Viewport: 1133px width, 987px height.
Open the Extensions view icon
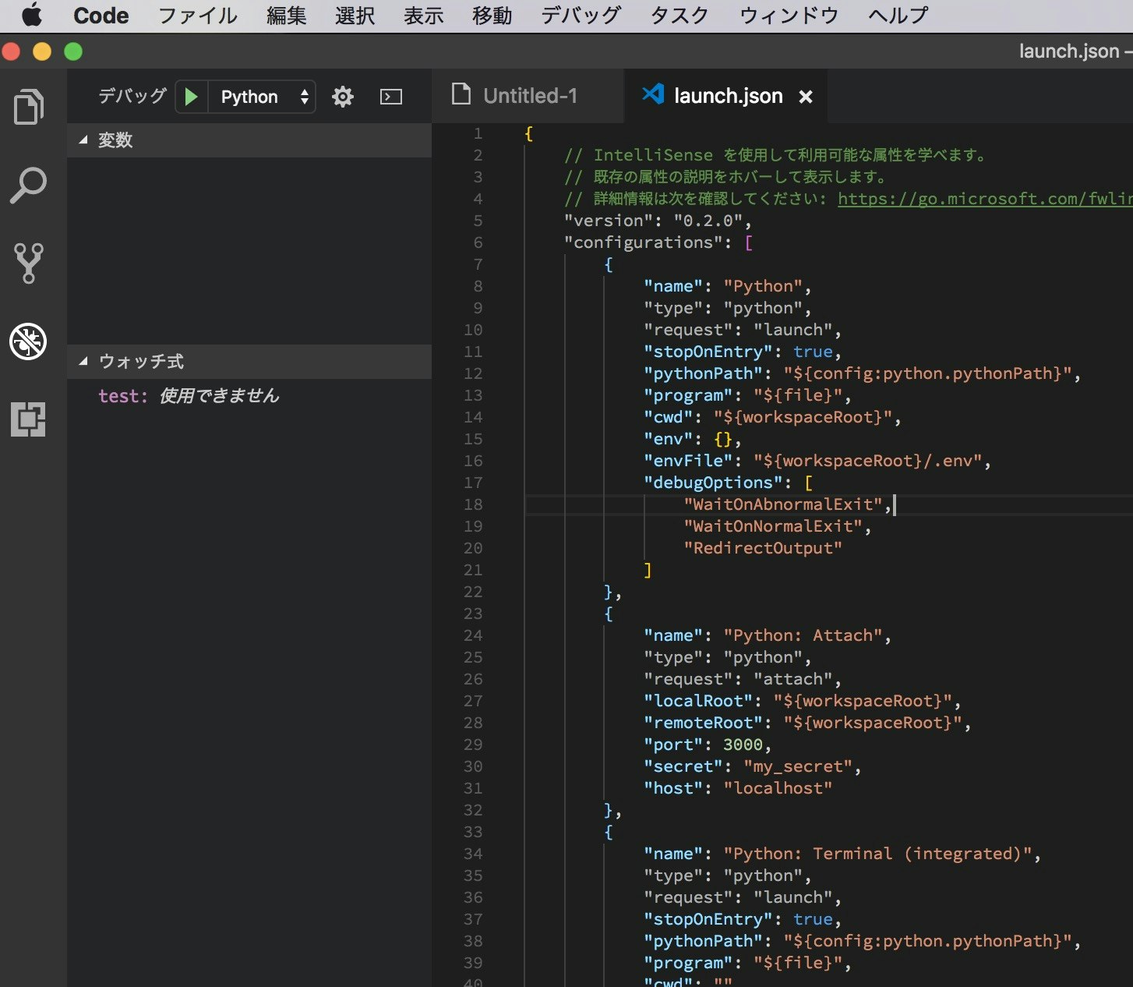click(28, 419)
